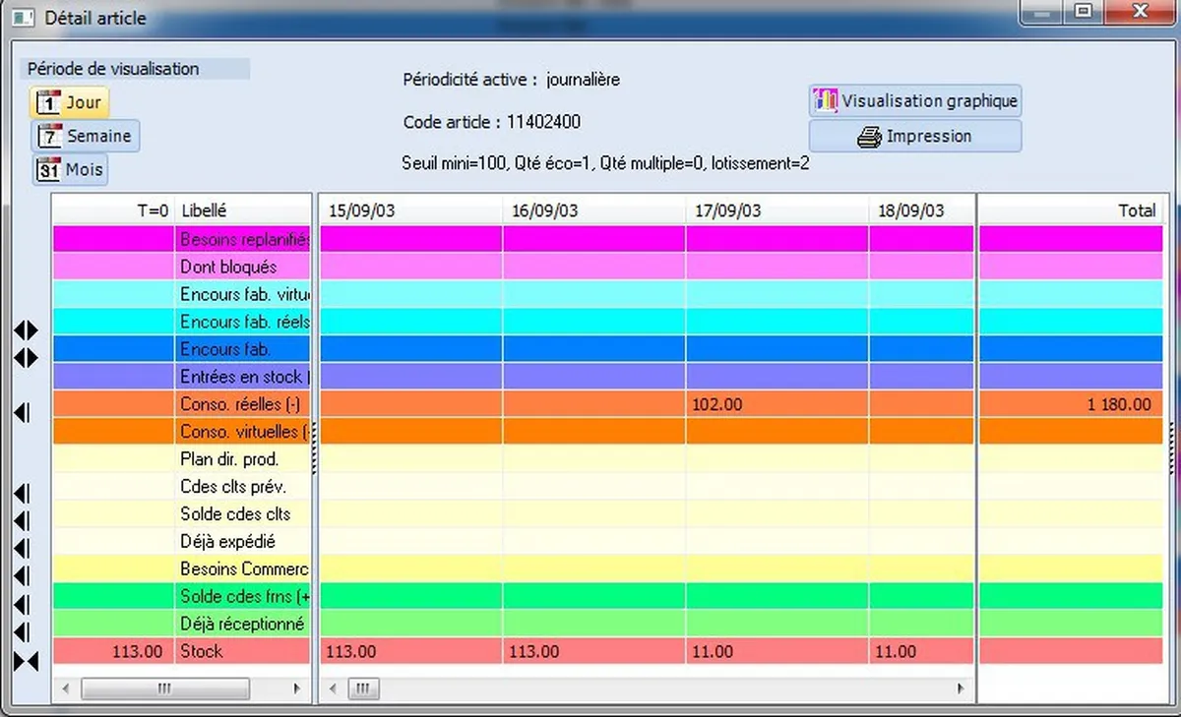This screenshot has width=1181, height=717.
Task: Click the 15/09/03 date column header
Action: coord(411,210)
